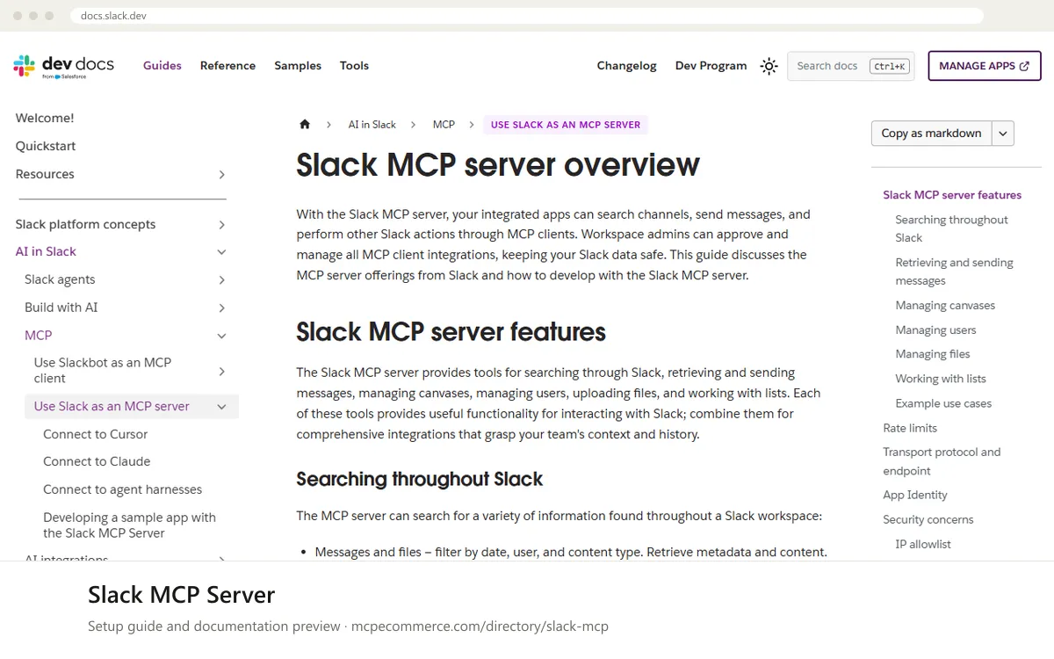Open the Samples nav tab
This screenshot has width=1054, height=659.
(298, 66)
